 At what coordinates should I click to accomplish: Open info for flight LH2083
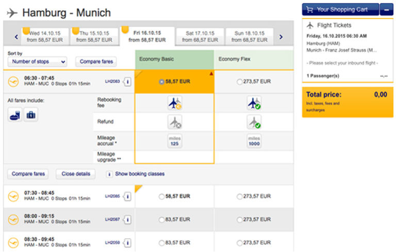coord(127,81)
